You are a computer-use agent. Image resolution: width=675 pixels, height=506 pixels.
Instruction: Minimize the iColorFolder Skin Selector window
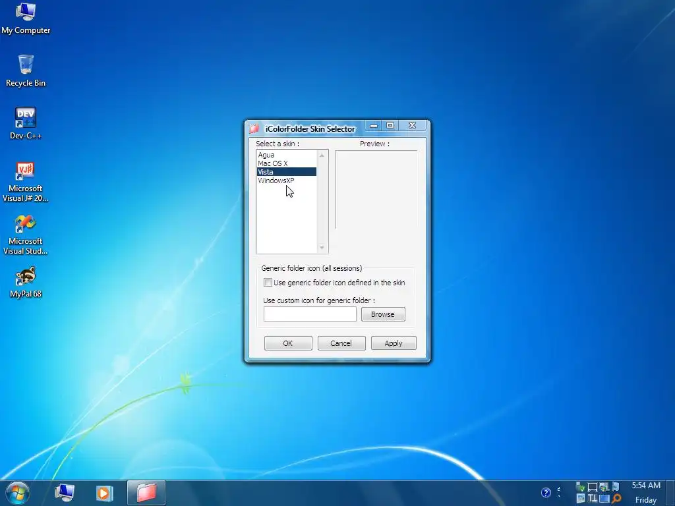click(374, 126)
